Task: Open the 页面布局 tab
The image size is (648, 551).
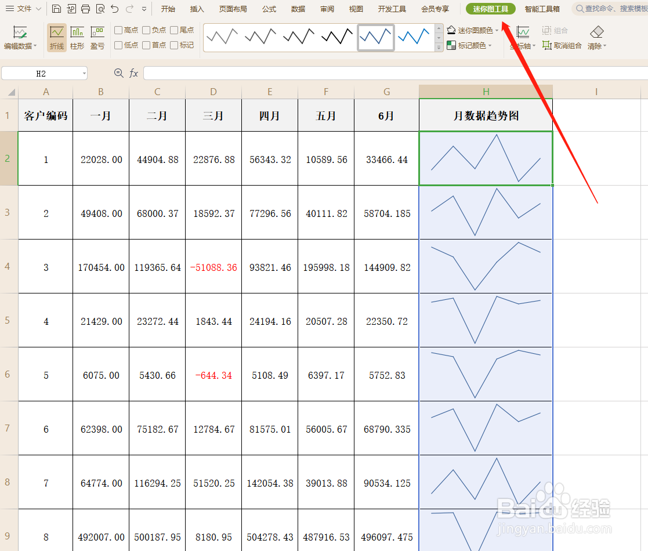Action: pyautogui.click(x=233, y=9)
